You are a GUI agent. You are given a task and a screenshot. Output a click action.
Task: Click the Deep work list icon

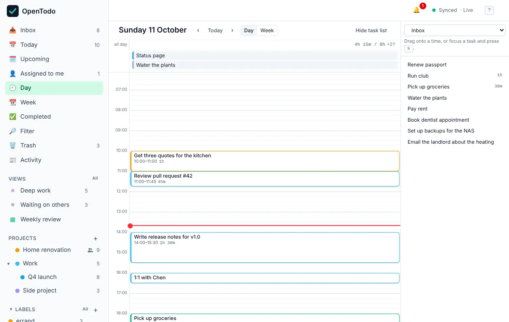[13, 190]
